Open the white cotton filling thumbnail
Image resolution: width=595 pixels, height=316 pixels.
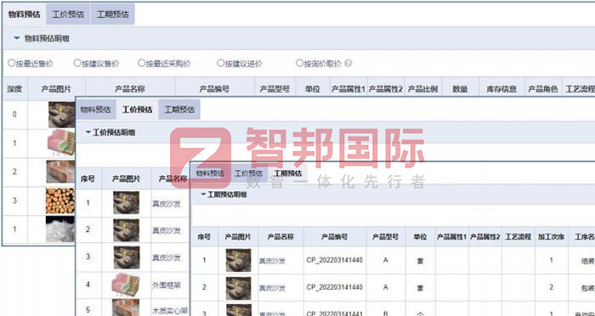[60, 229]
